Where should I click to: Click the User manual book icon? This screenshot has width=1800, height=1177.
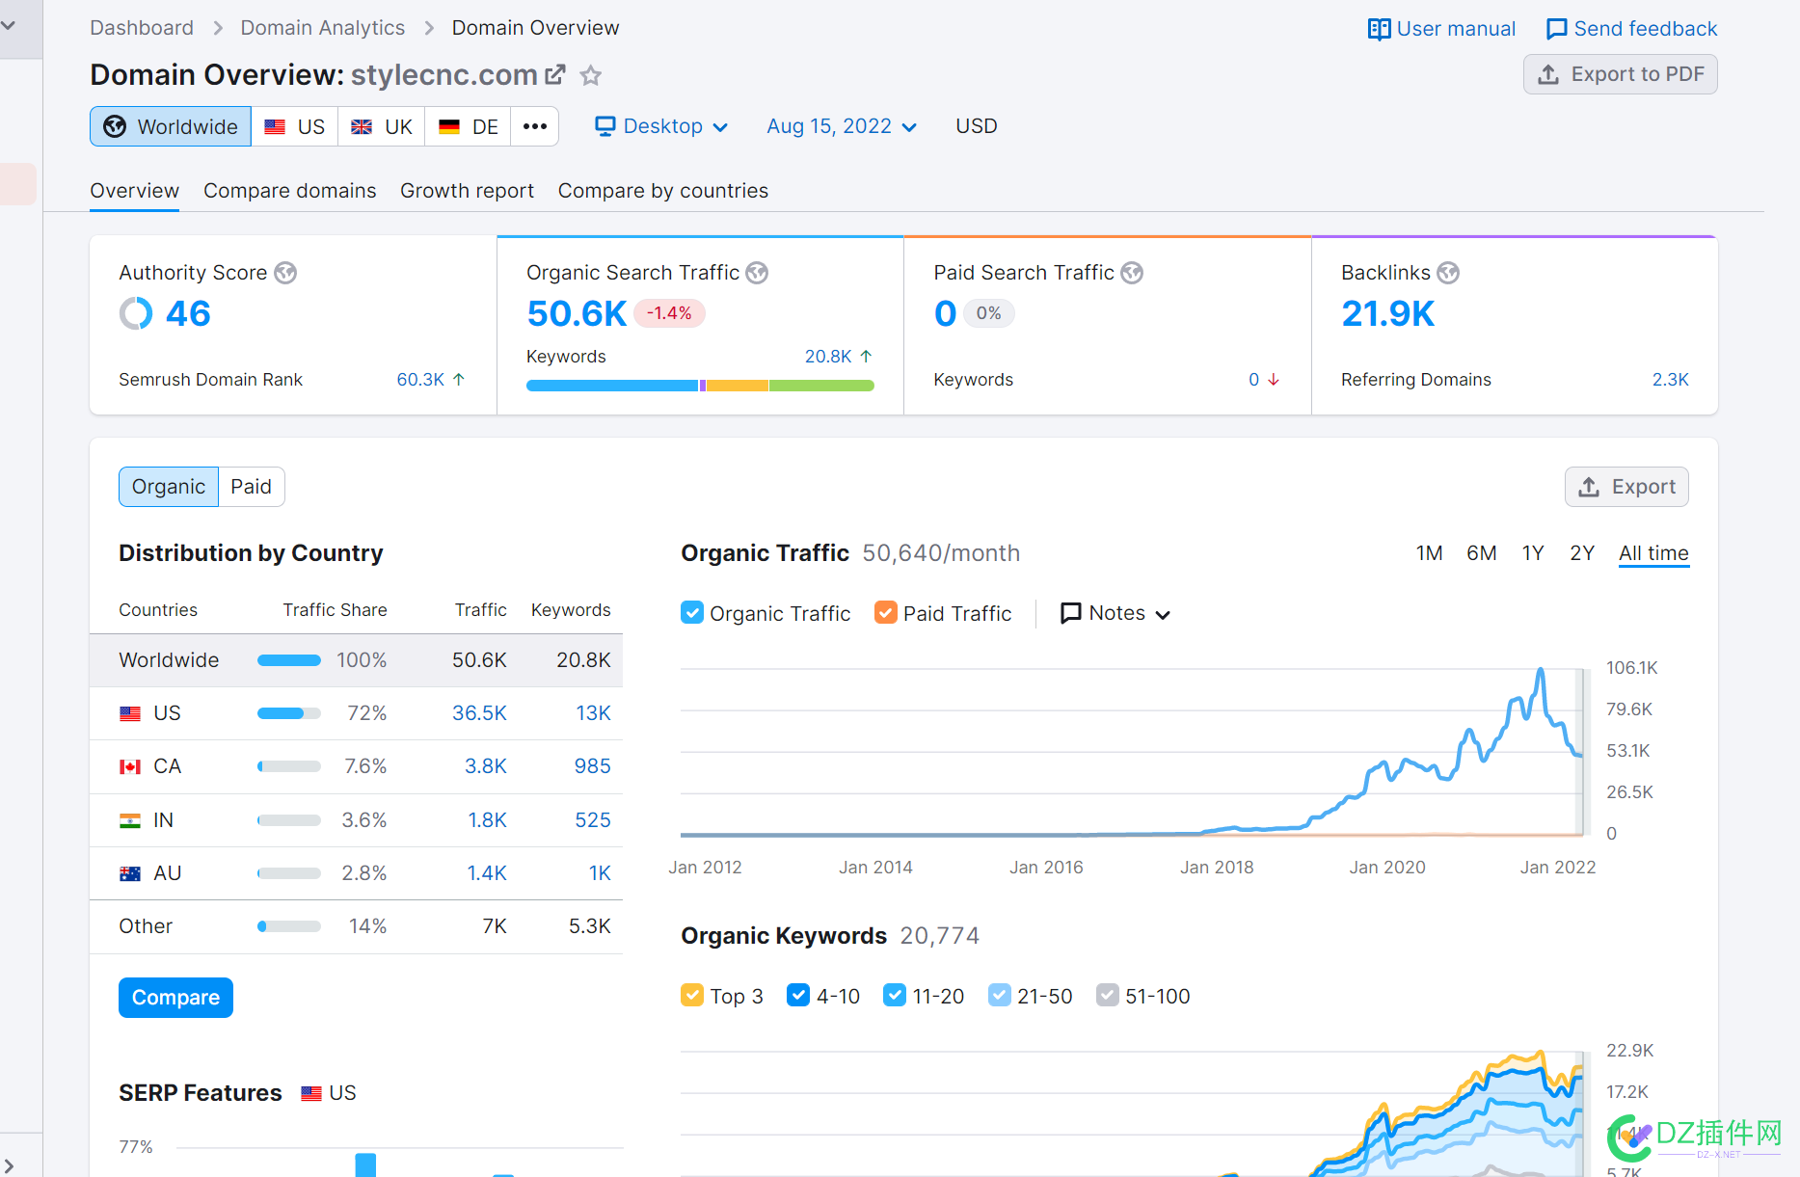pyautogui.click(x=1379, y=29)
